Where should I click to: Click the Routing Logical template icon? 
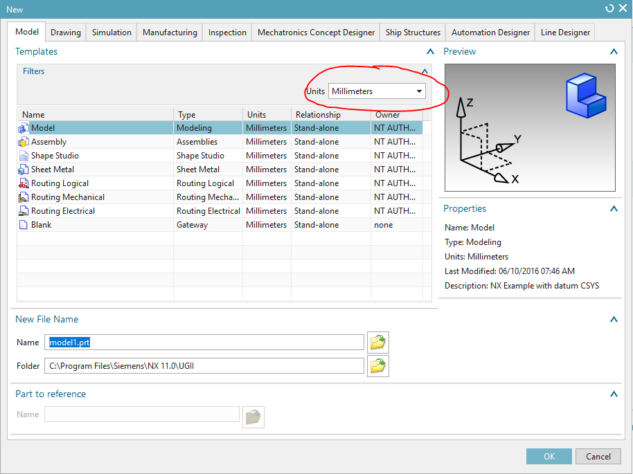[x=24, y=183]
